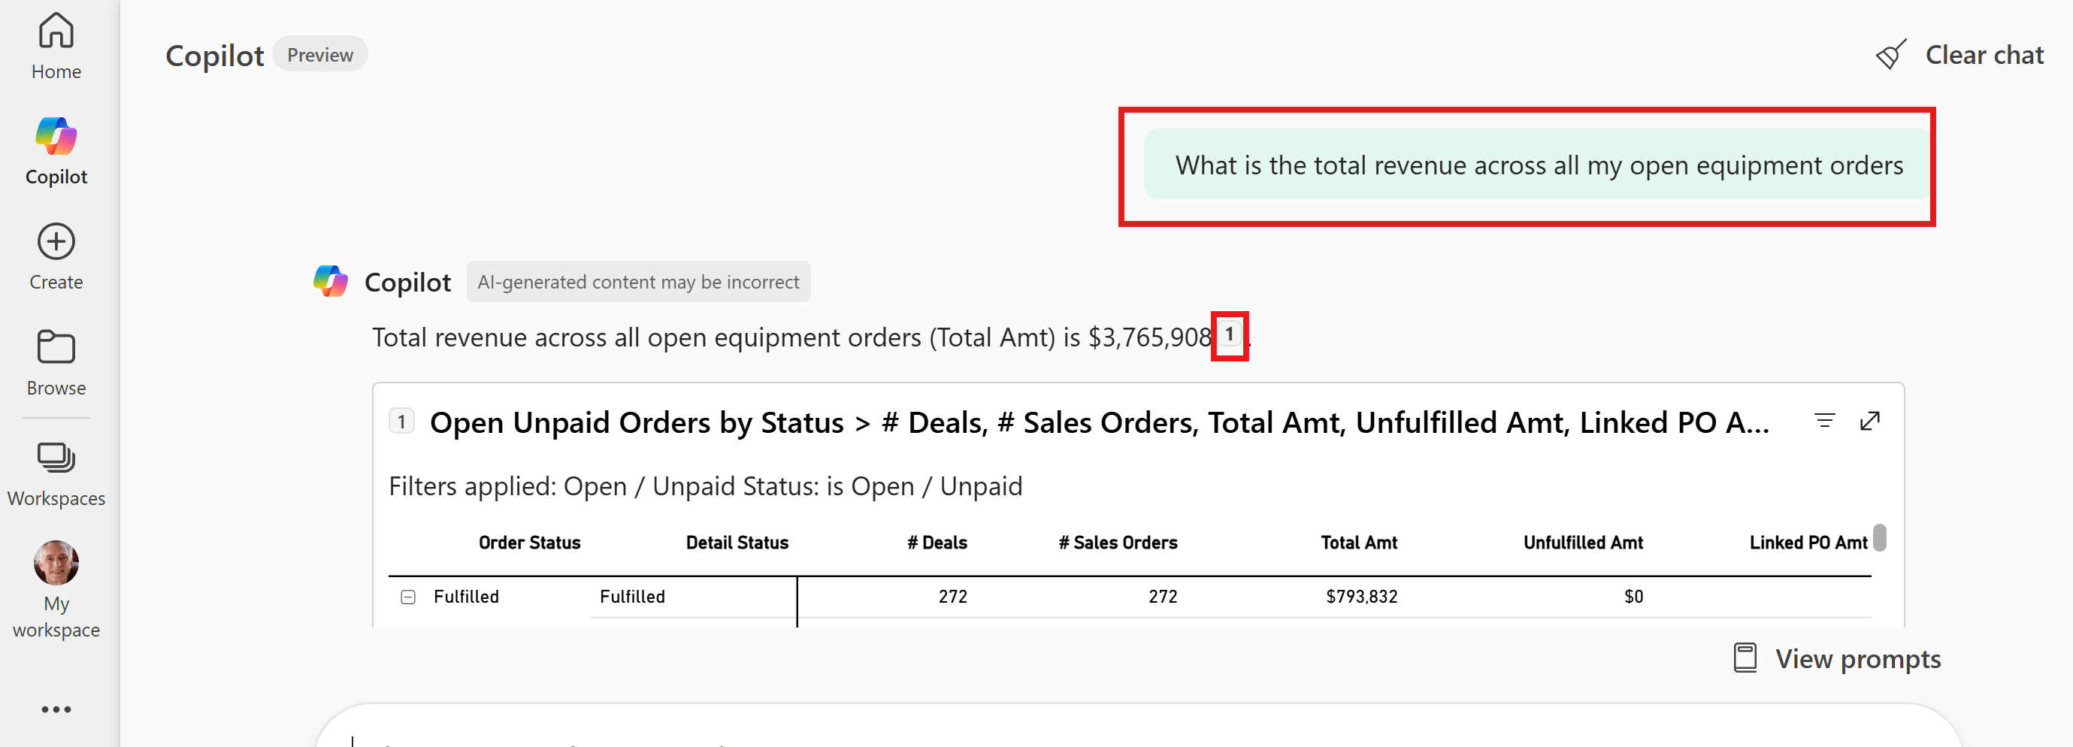This screenshot has width=2073, height=747.
Task: Select the # Sales Orders column header
Action: click(x=1117, y=543)
